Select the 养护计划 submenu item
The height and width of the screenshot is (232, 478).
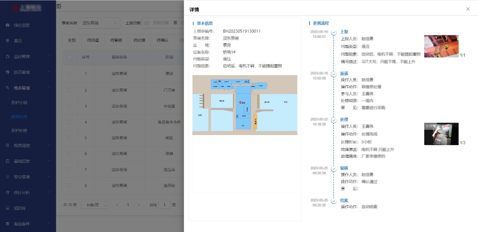tap(19, 103)
